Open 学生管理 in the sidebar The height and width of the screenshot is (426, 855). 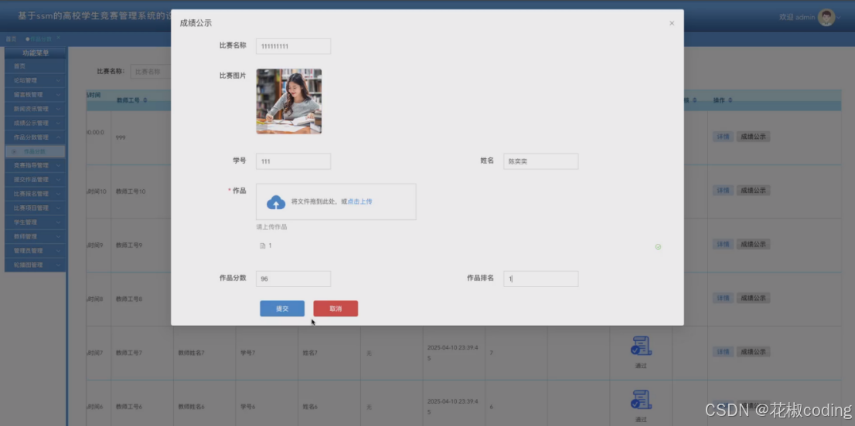[36, 222]
